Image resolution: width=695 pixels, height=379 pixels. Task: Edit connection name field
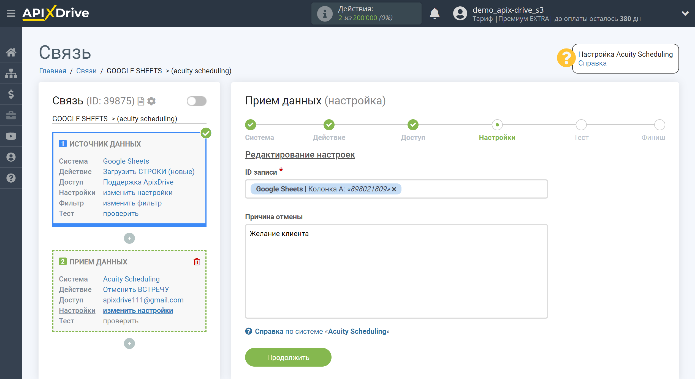point(129,119)
